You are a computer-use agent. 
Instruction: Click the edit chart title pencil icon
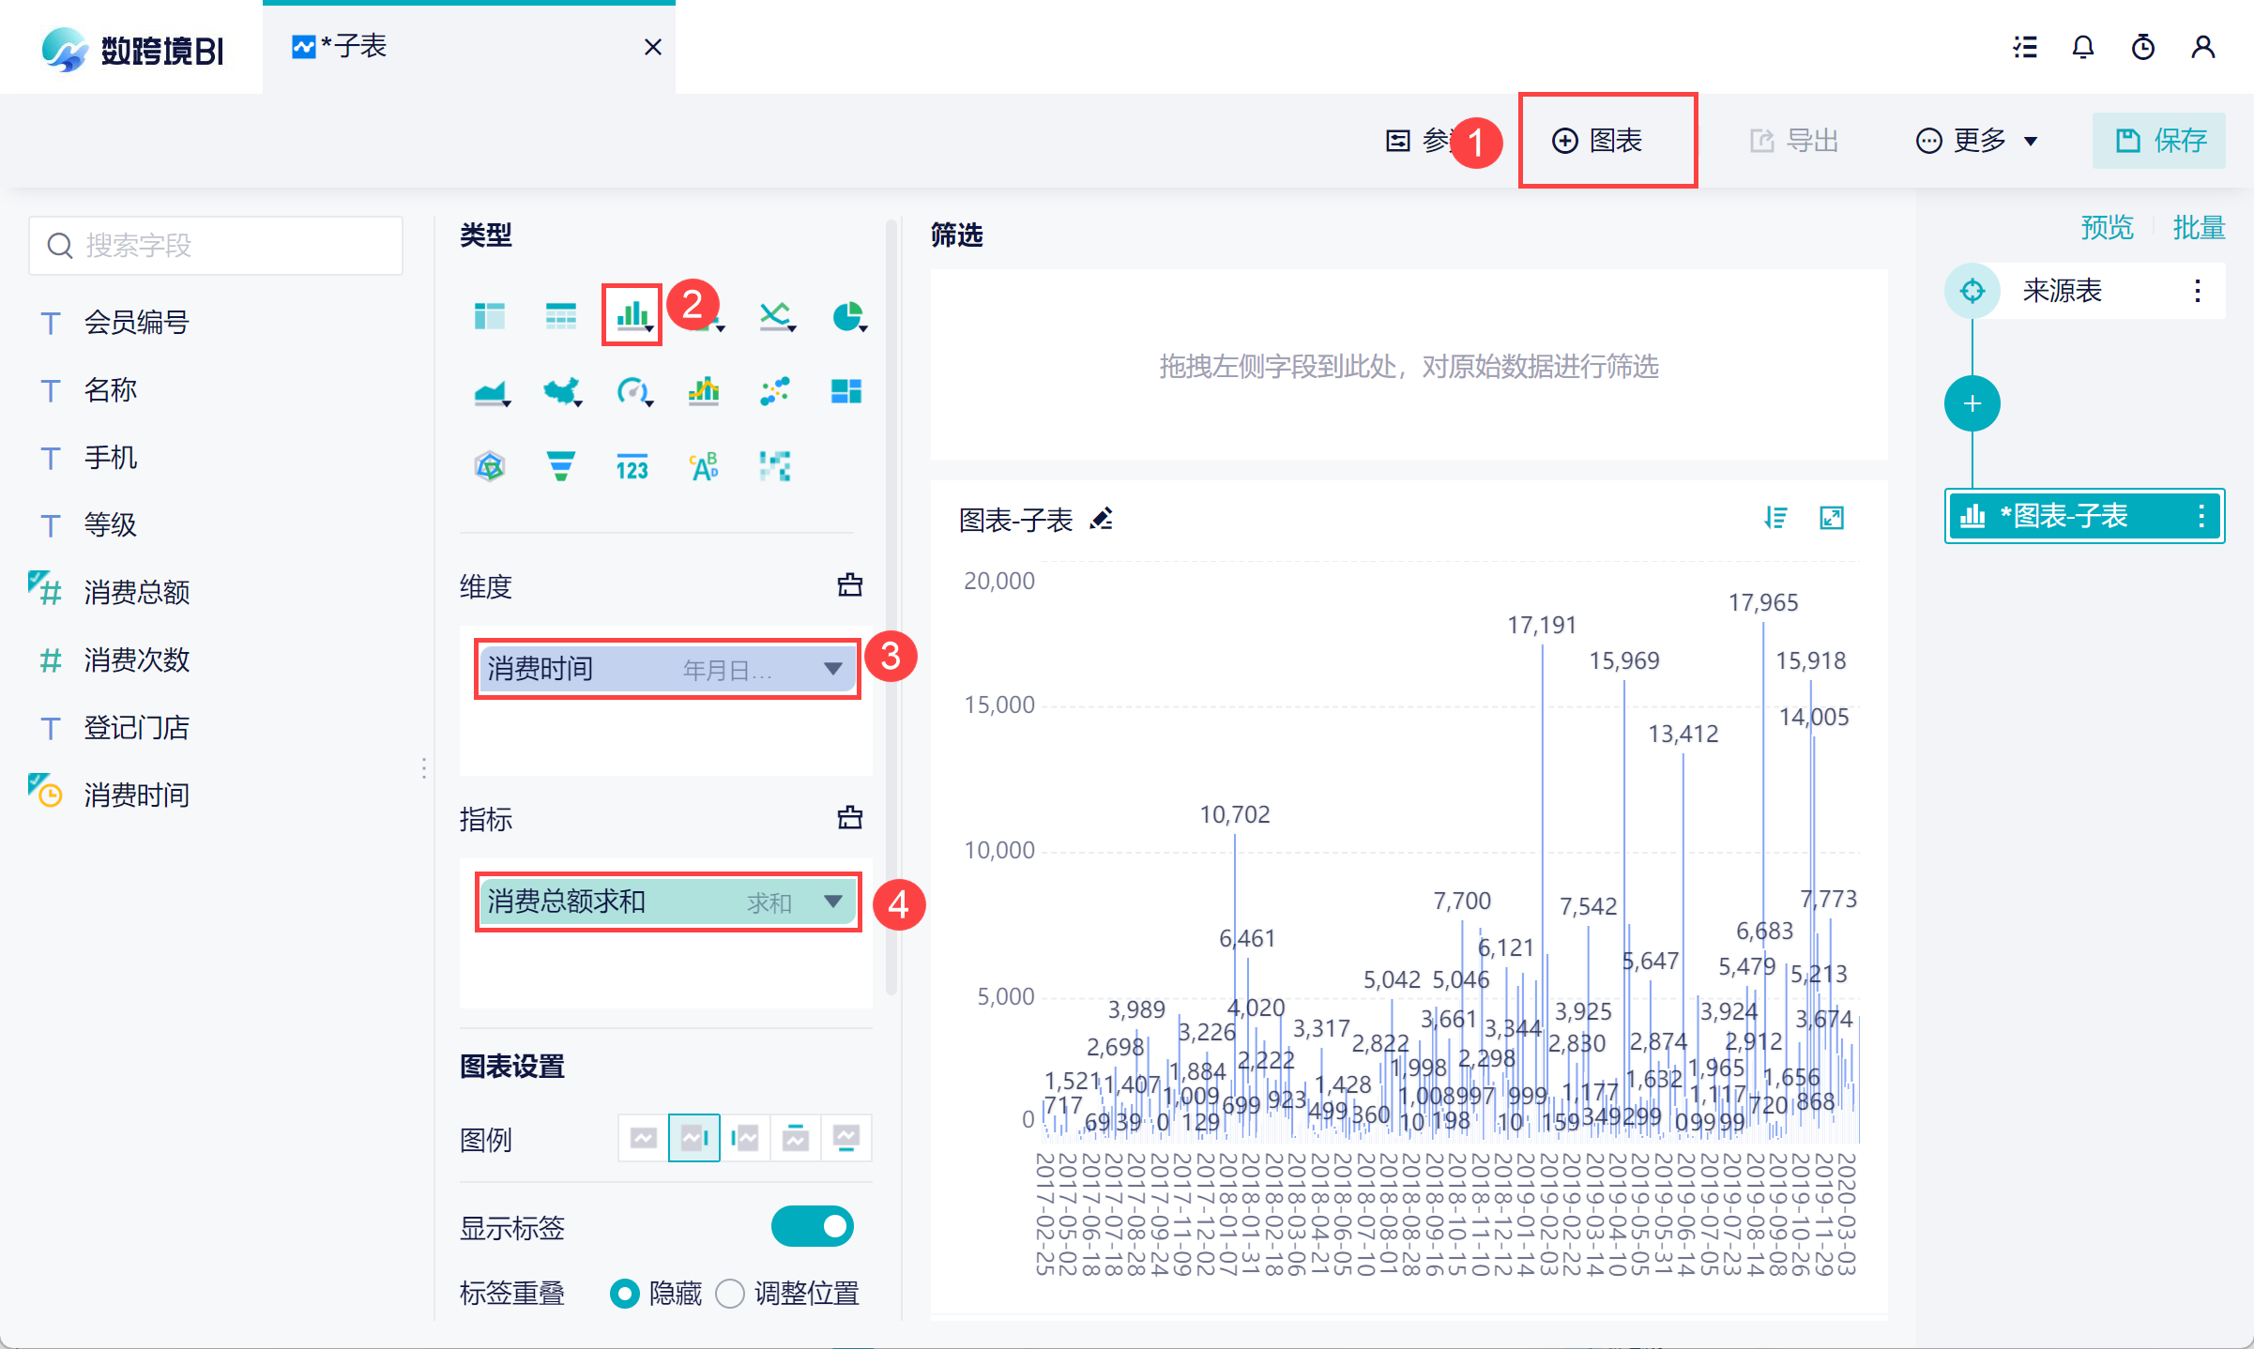pos(1102,519)
